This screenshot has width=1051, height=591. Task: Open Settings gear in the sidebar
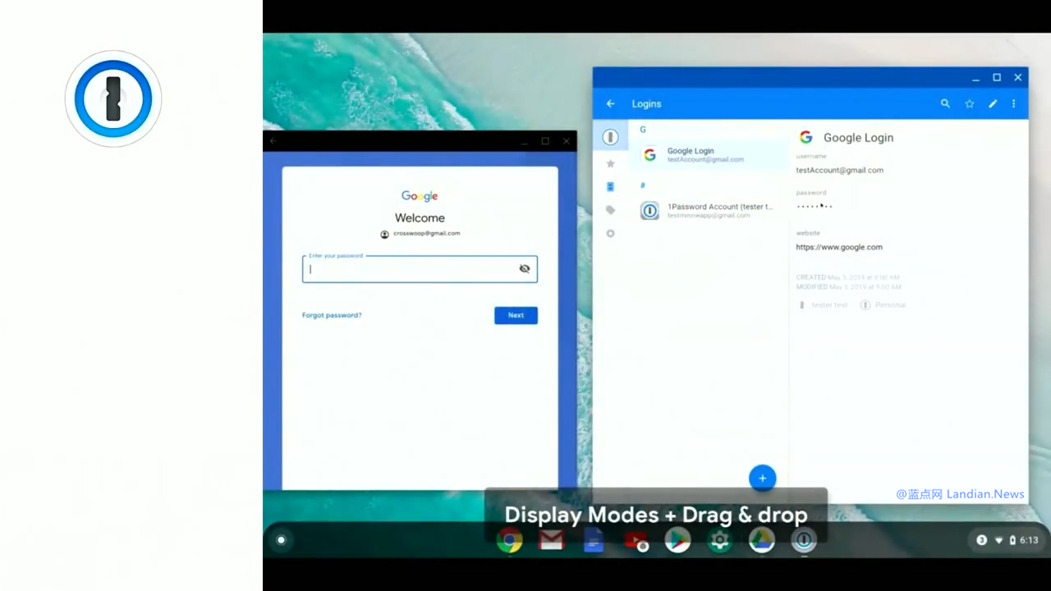click(610, 233)
